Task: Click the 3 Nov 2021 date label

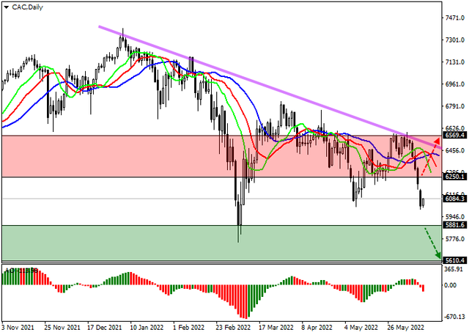Action: pyautogui.click(x=18, y=328)
